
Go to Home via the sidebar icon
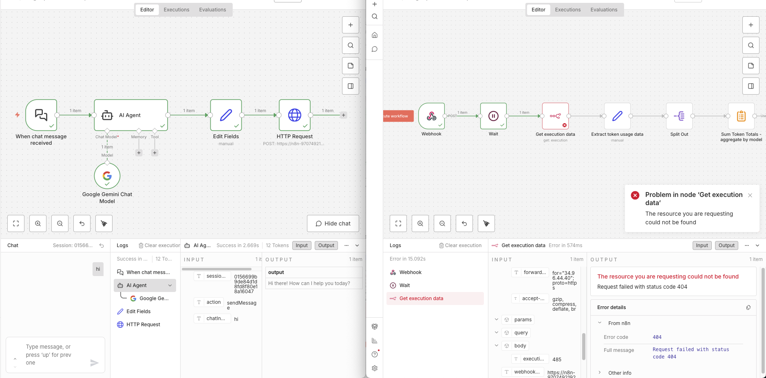tap(375, 35)
